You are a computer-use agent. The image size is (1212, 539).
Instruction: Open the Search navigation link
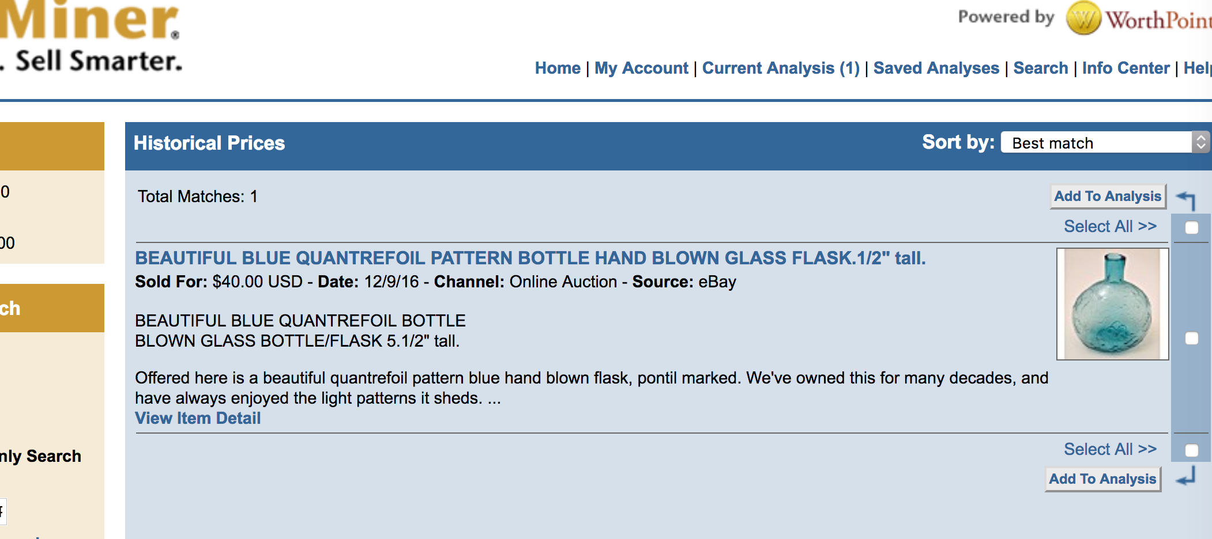[1041, 68]
